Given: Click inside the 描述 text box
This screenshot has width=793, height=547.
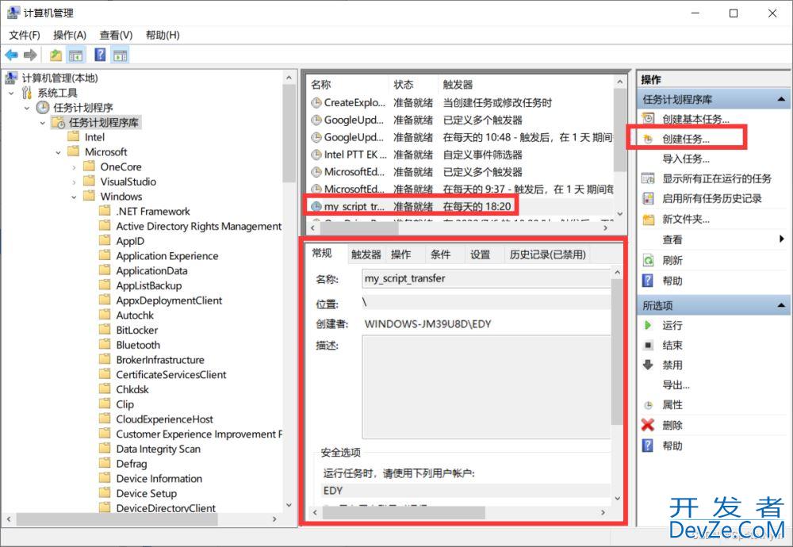Looking at the screenshot, I should pyautogui.click(x=485, y=387).
